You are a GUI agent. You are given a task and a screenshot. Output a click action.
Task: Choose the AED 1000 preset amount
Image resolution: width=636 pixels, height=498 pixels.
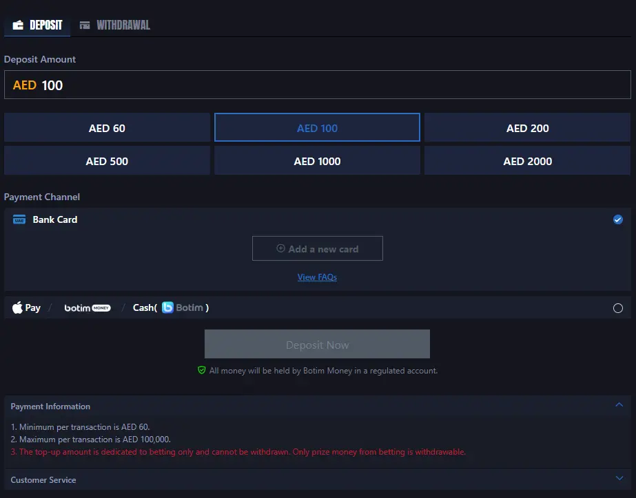coord(317,161)
